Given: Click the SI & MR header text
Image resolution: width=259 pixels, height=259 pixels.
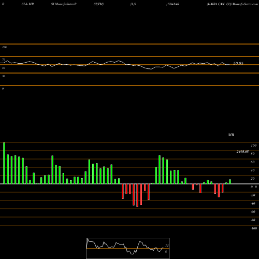Looking at the screenshot, I should click(x=27, y=4).
